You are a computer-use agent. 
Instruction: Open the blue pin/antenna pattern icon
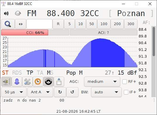[x=17, y=82]
